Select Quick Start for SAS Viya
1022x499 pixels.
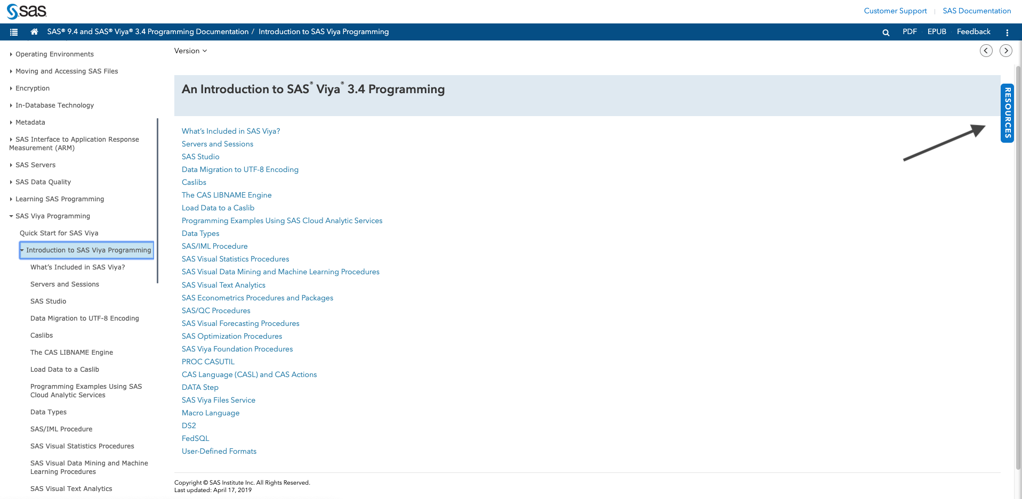point(59,233)
